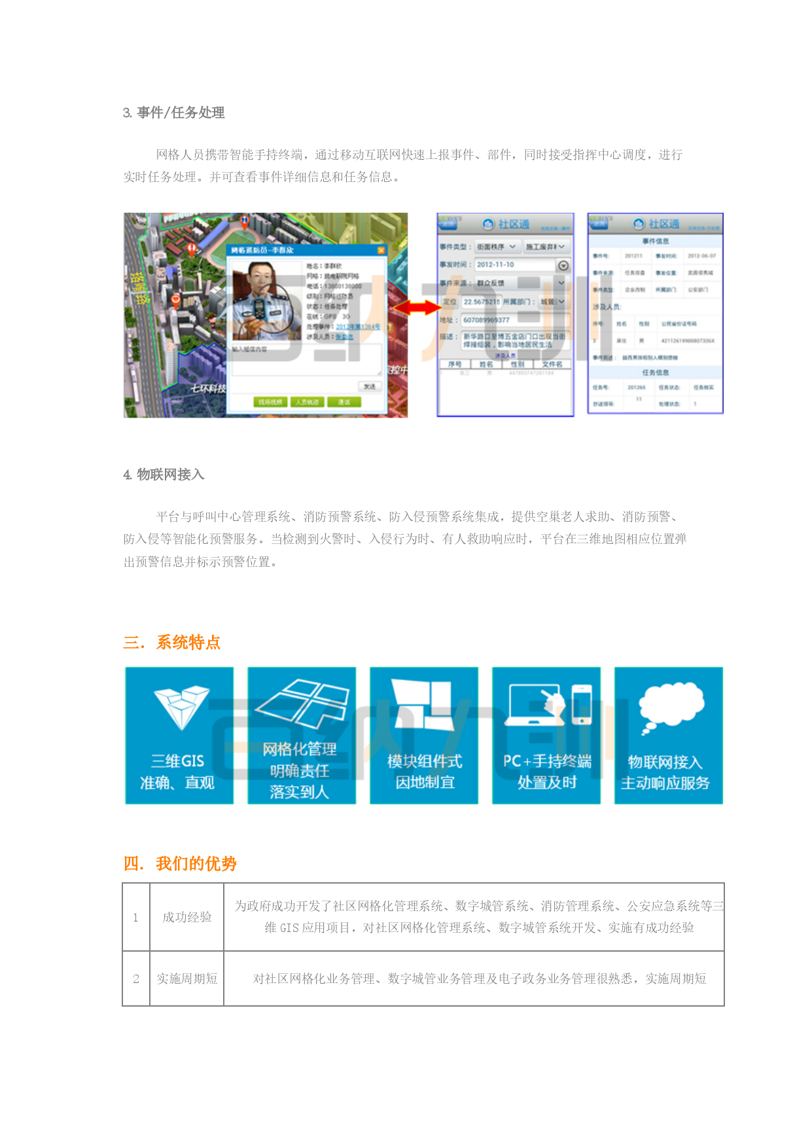
Task: Click the PC+手持终端 laptop and phone tile
Action: coord(546,735)
